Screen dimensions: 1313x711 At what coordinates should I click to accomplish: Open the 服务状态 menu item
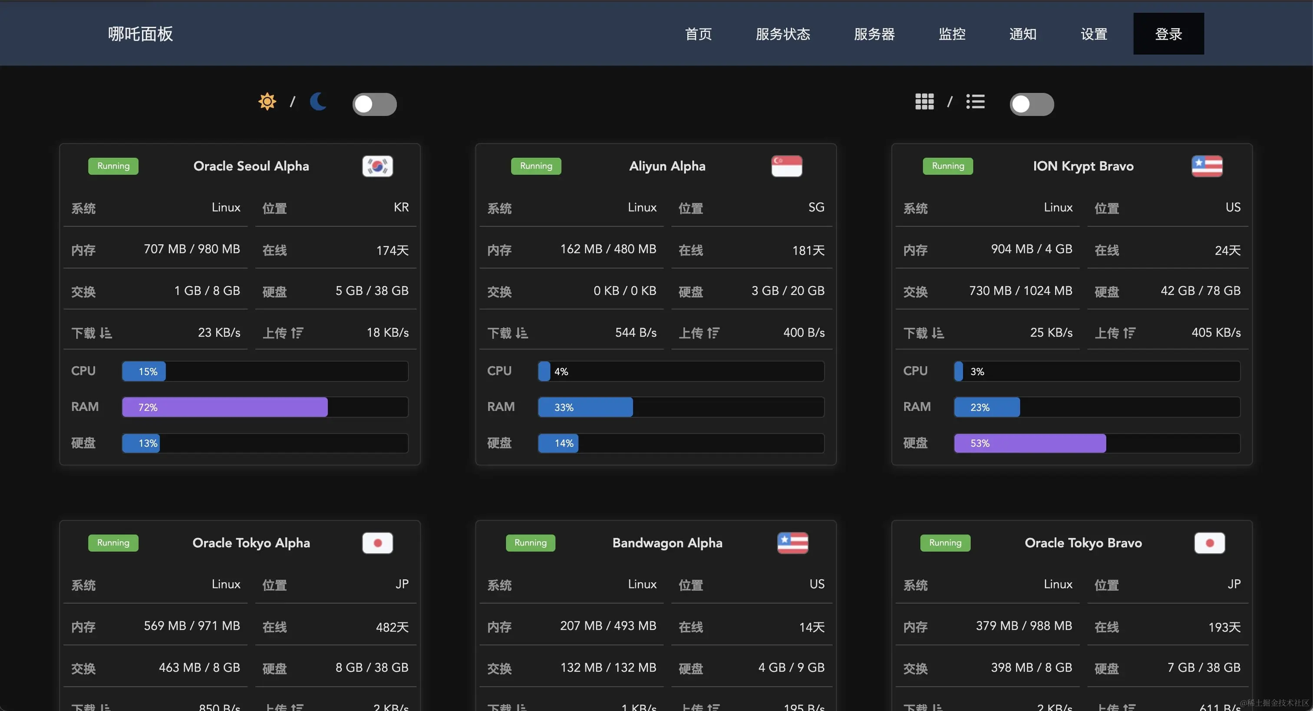click(x=783, y=34)
